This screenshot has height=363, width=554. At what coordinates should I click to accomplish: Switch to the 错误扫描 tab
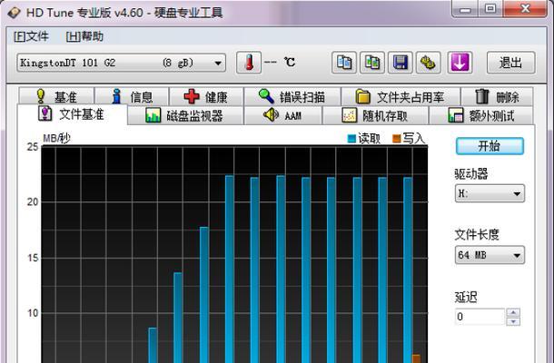(292, 96)
